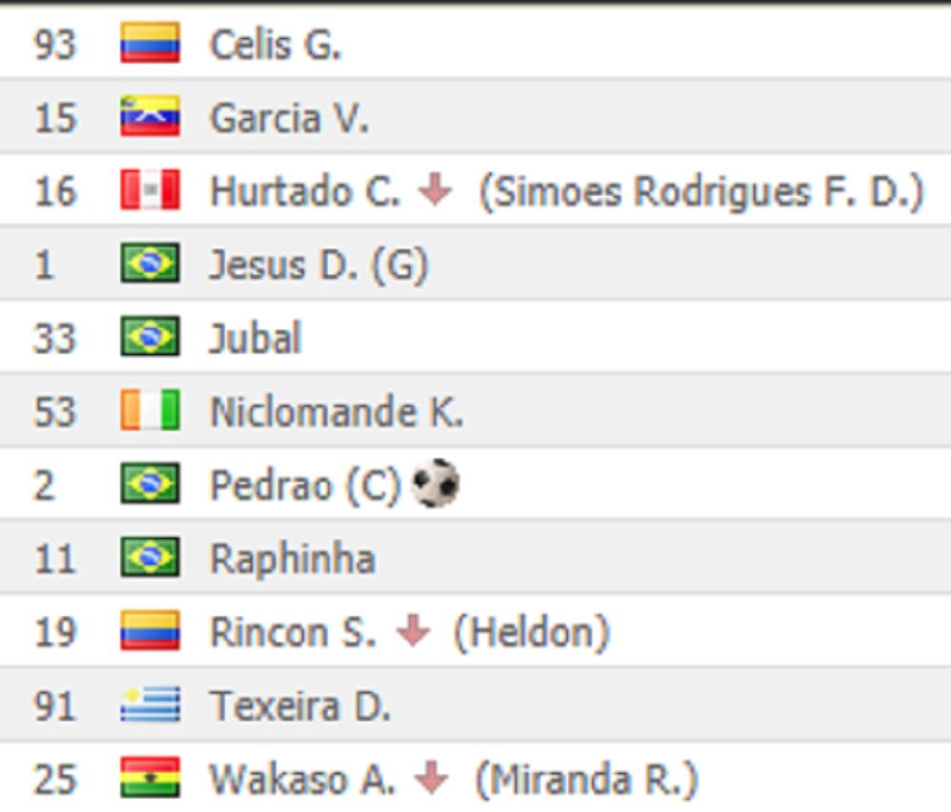Click the Uruguay flag beside Texeira D.
The height and width of the screenshot is (812, 951).
coord(149,705)
